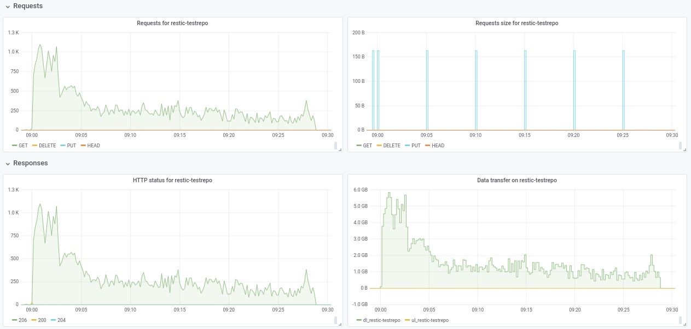This screenshot has width=691, height=329.
Task: Collapse the Responses row chevron
Action: click(x=8, y=163)
